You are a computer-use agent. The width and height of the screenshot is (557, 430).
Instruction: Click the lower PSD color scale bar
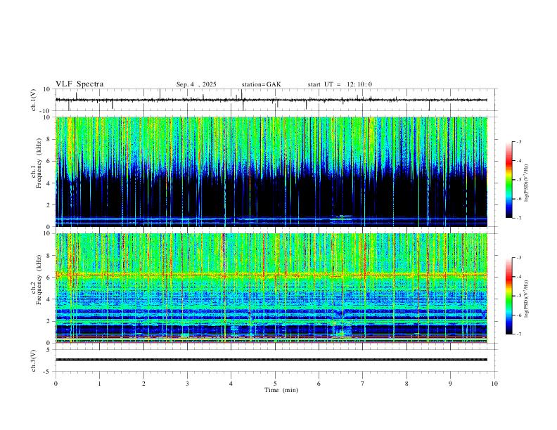[x=508, y=296]
